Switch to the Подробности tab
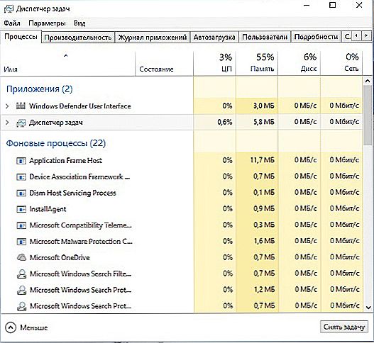Screen dimensions: 374x343 (x=316, y=38)
